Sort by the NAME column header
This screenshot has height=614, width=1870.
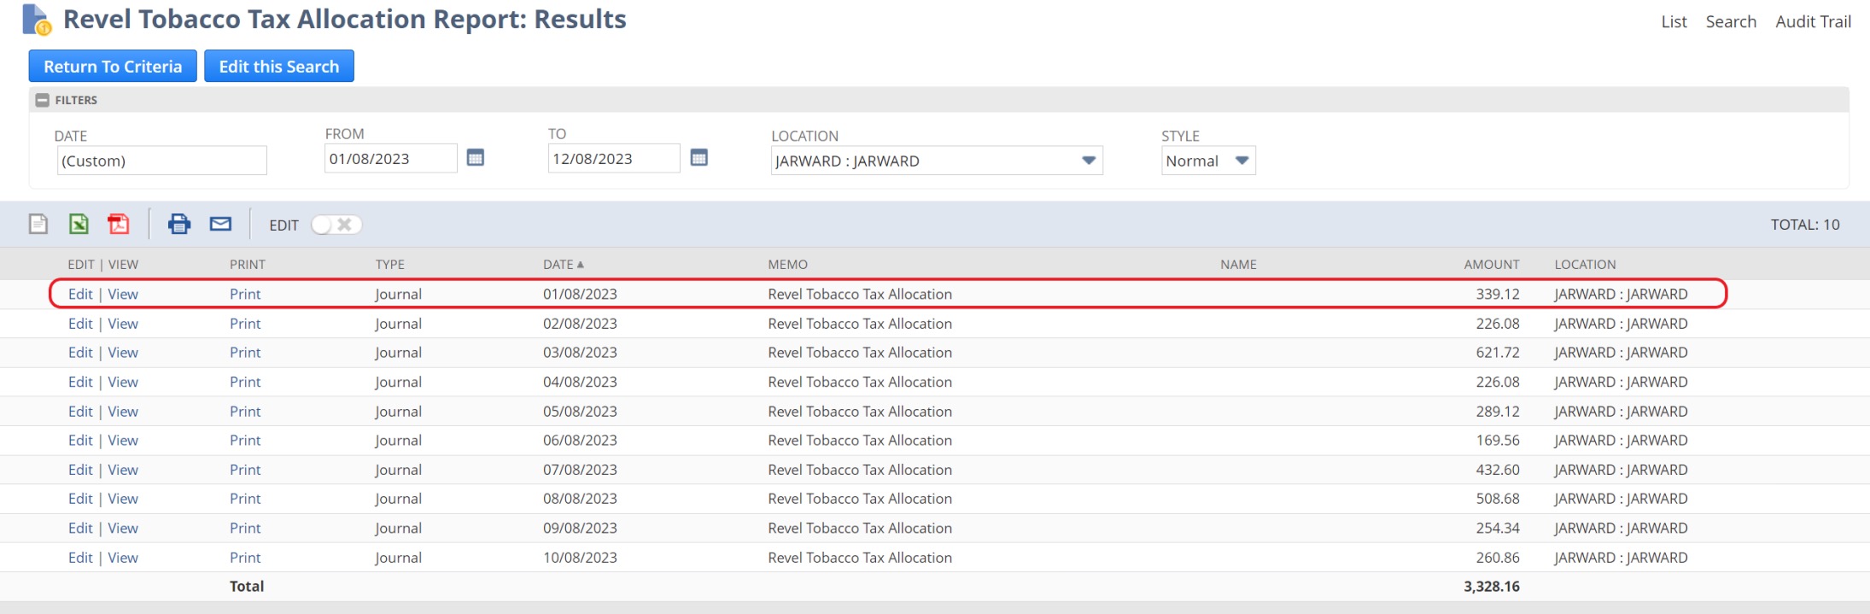coord(1238,265)
